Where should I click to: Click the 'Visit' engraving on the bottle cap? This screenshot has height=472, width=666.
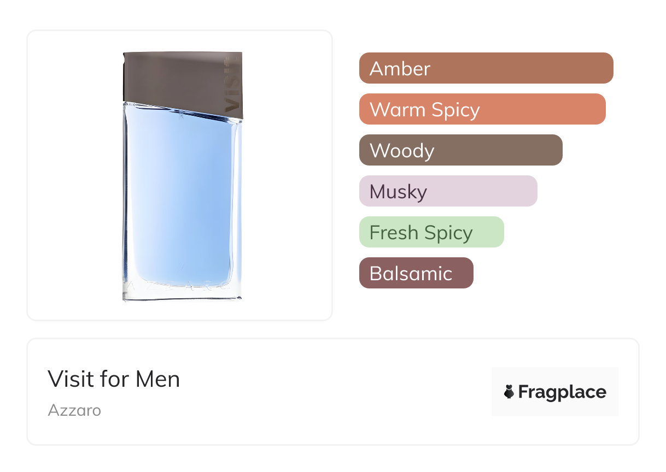click(x=233, y=85)
